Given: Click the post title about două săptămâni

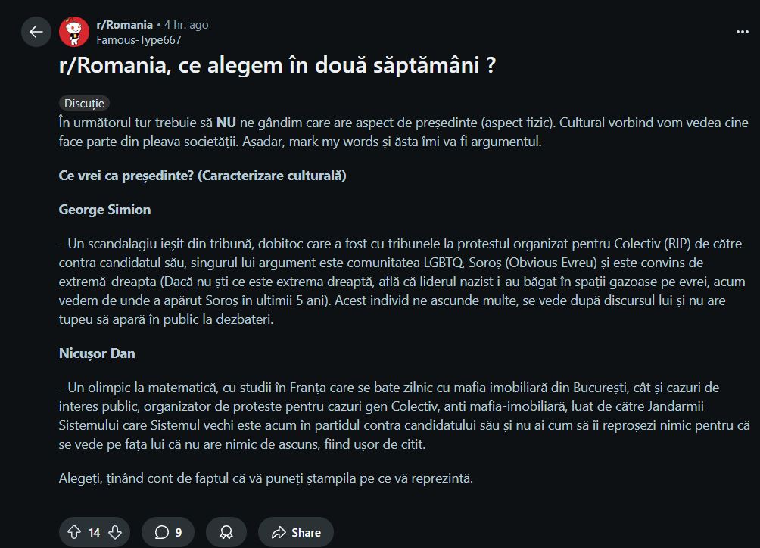Looking at the screenshot, I should tap(277, 66).
